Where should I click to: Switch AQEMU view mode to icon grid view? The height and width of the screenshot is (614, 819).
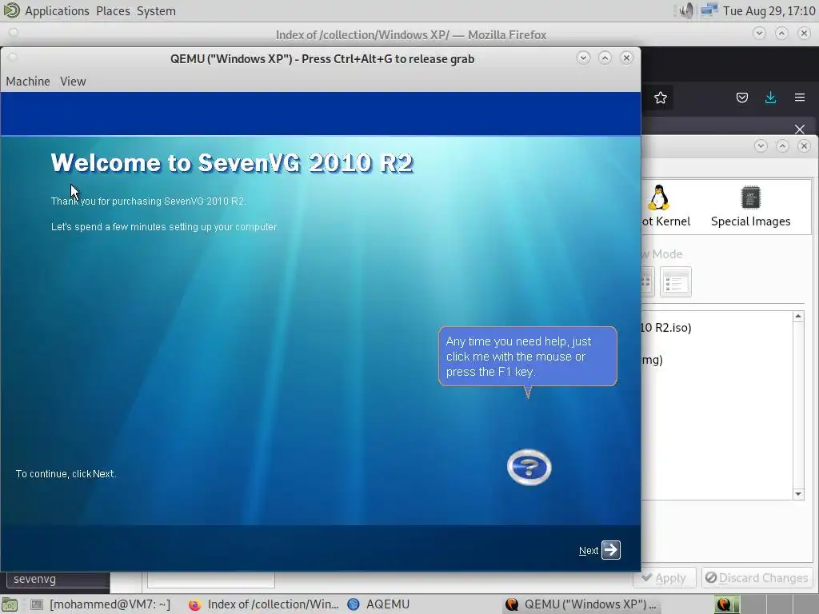[648, 282]
